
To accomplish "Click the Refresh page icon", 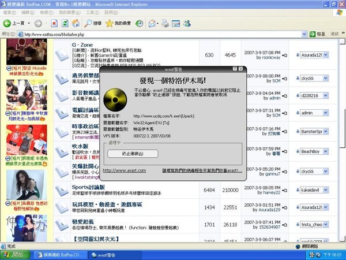I will click(65, 23).
